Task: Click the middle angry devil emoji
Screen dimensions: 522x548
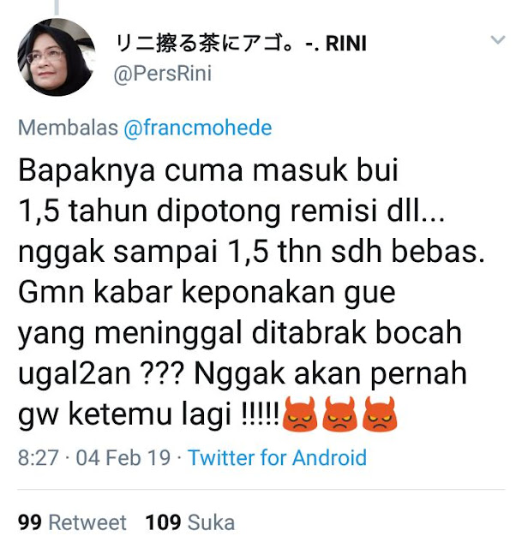Action: [339, 414]
